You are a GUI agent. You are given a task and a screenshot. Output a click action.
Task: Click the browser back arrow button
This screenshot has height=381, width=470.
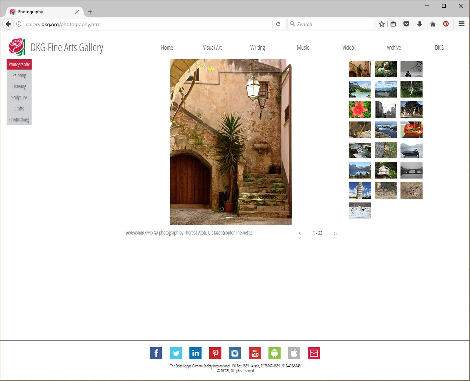tap(8, 24)
